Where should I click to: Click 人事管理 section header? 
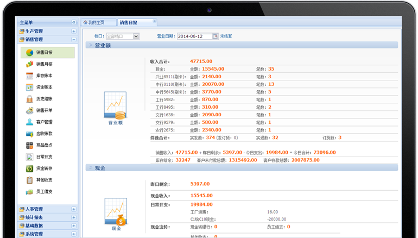pyautogui.click(x=48, y=209)
